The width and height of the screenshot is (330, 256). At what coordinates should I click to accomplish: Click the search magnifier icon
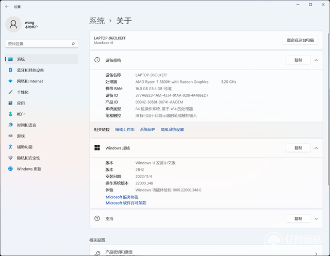coord(73,44)
